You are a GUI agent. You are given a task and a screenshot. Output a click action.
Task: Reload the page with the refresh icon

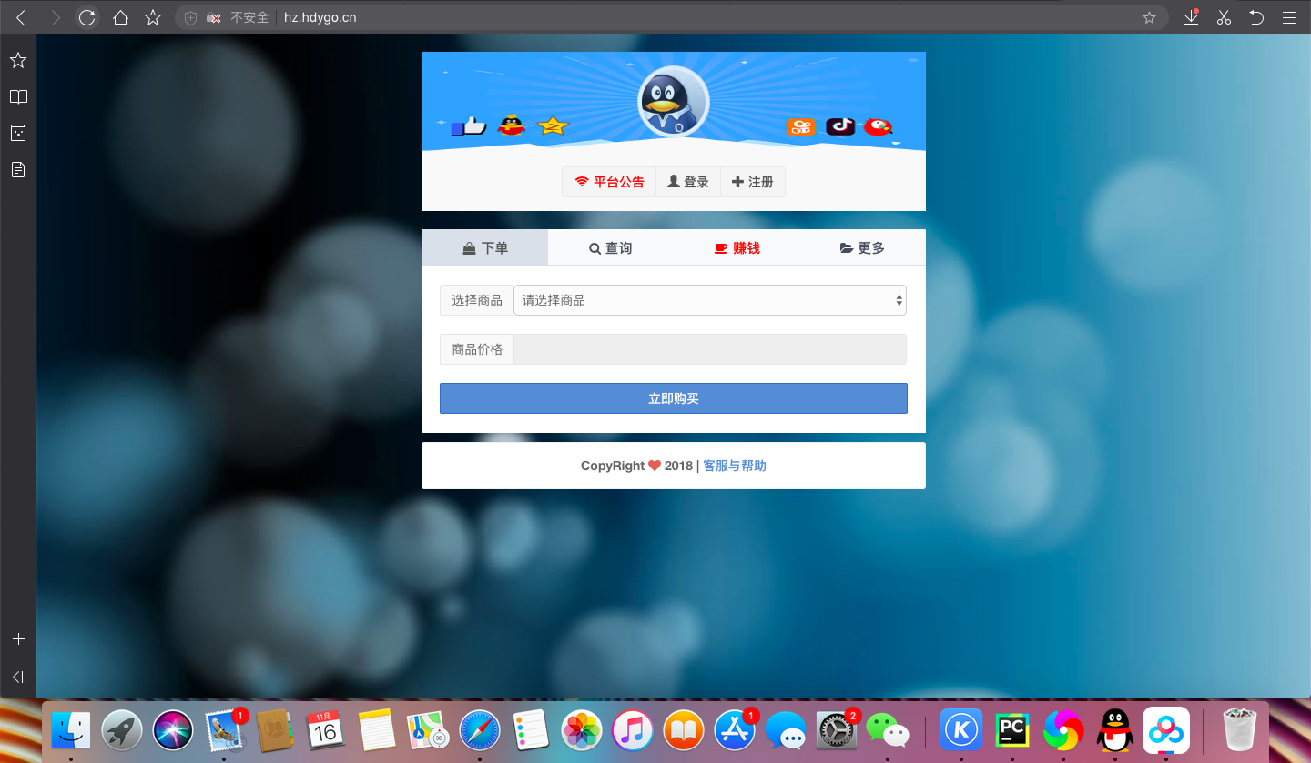coord(86,17)
